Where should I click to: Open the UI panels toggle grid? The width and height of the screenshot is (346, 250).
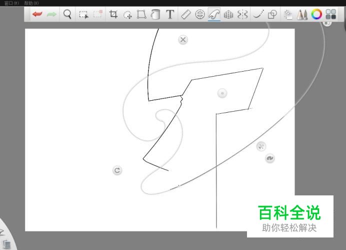pos(331,15)
